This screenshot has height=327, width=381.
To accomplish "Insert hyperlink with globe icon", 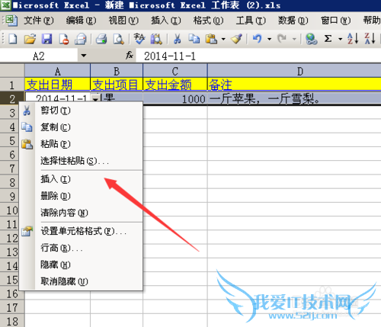I will 311,39.
